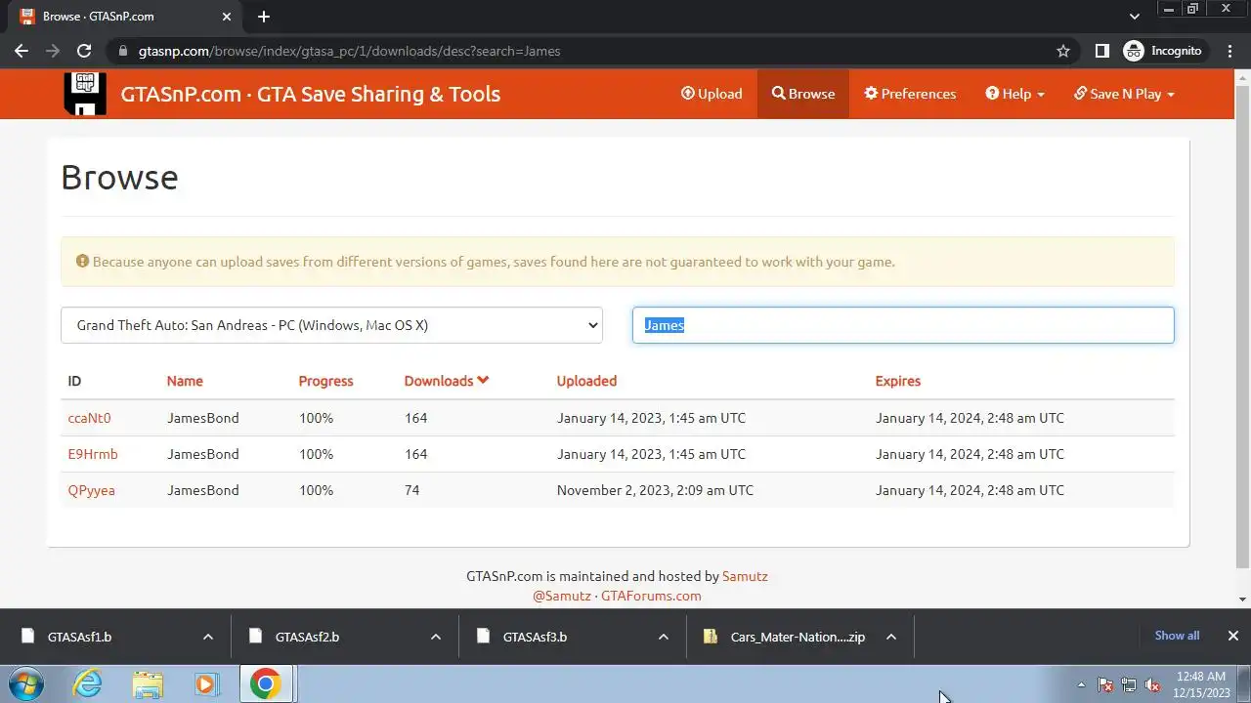The width and height of the screenshot is (1251, 703).
Task: Select the Browse - GTASnP.com tab
Action: [122, 17]
